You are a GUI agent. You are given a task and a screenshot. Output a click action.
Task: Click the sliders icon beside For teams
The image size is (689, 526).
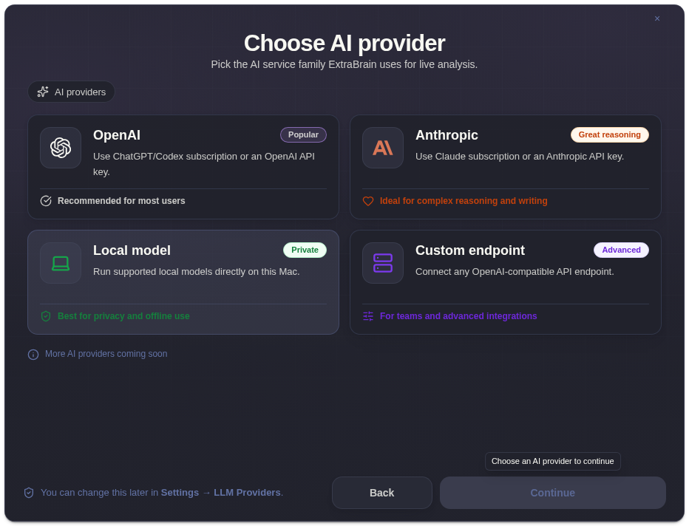(368, 316)
